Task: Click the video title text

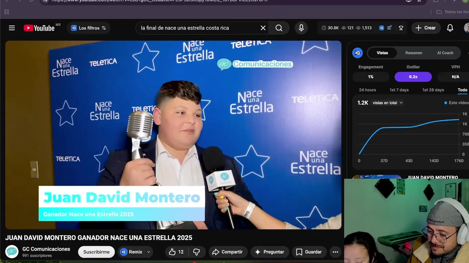Action: [99, 238]
